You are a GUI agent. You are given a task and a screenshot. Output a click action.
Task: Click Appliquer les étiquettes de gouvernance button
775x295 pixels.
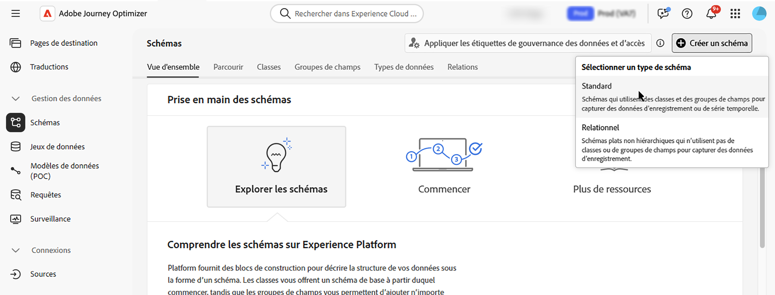tap(528, 43)
